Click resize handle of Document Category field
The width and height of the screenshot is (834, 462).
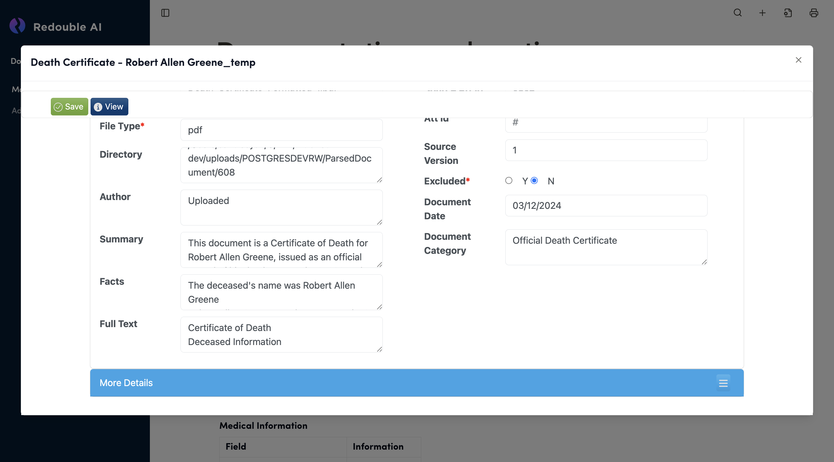[x=704, y=262]
